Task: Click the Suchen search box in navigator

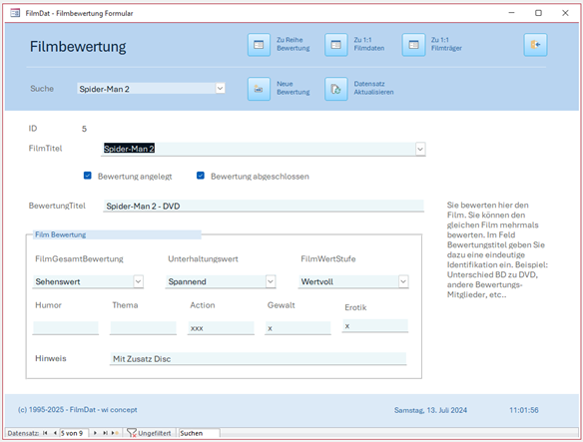Action: tap(200, 433)
